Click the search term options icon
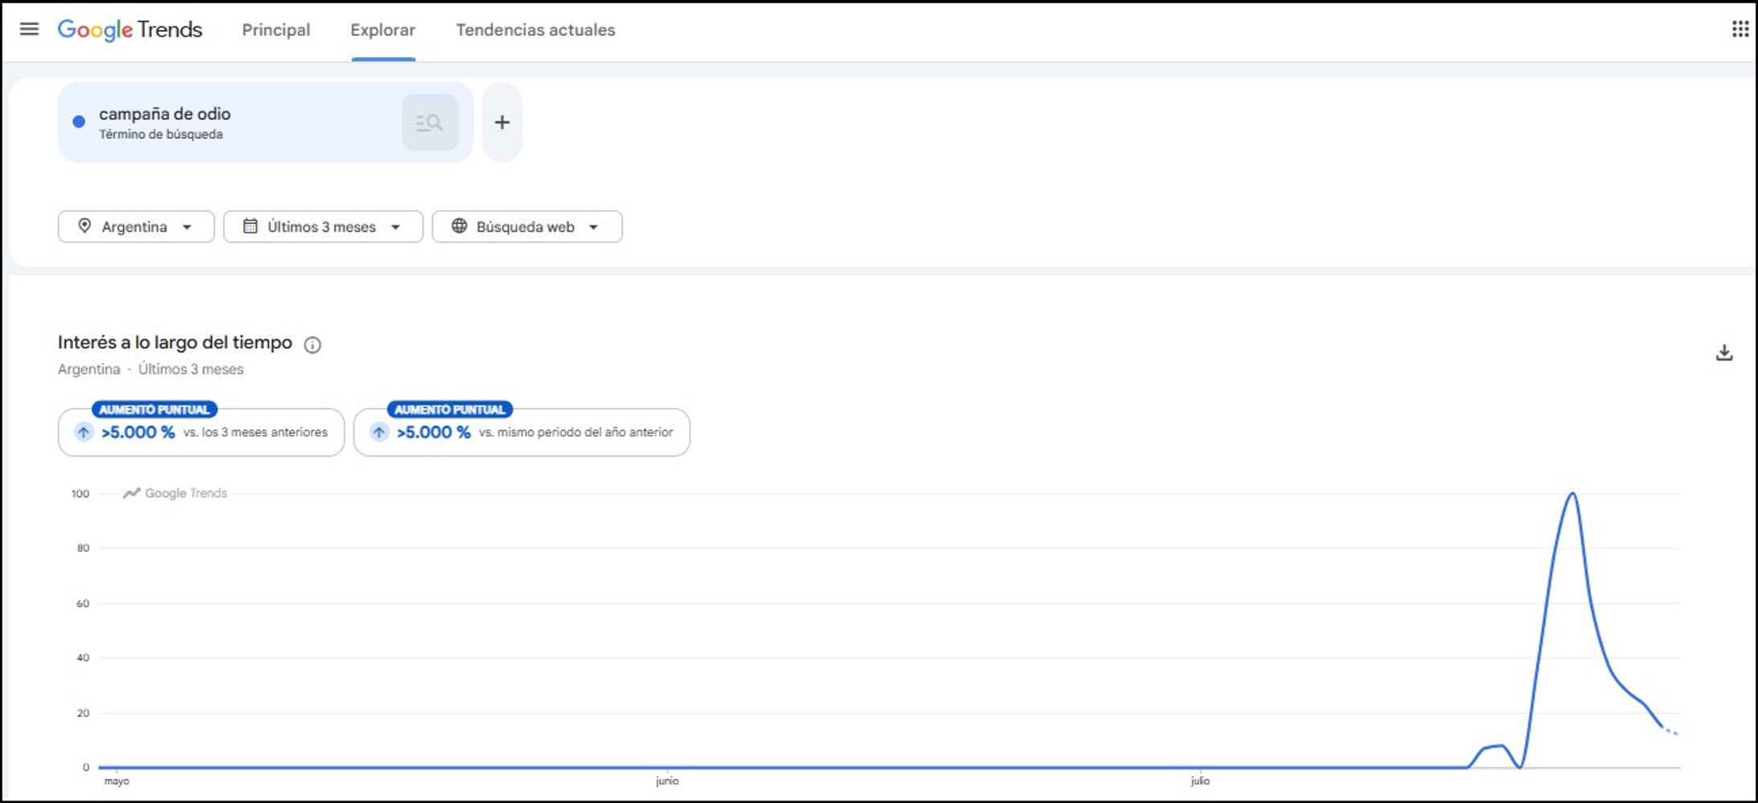The height and width of the screenshot is (803, 1758). [x=430, y=122]
